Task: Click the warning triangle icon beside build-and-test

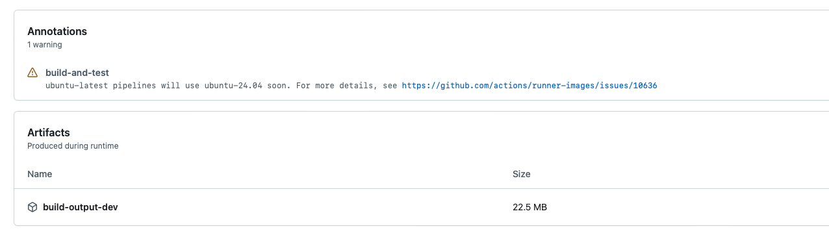Action: [32, 73]
